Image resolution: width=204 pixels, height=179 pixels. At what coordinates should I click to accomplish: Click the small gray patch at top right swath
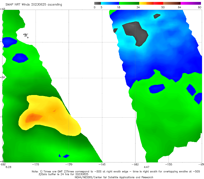click(157, 16)
